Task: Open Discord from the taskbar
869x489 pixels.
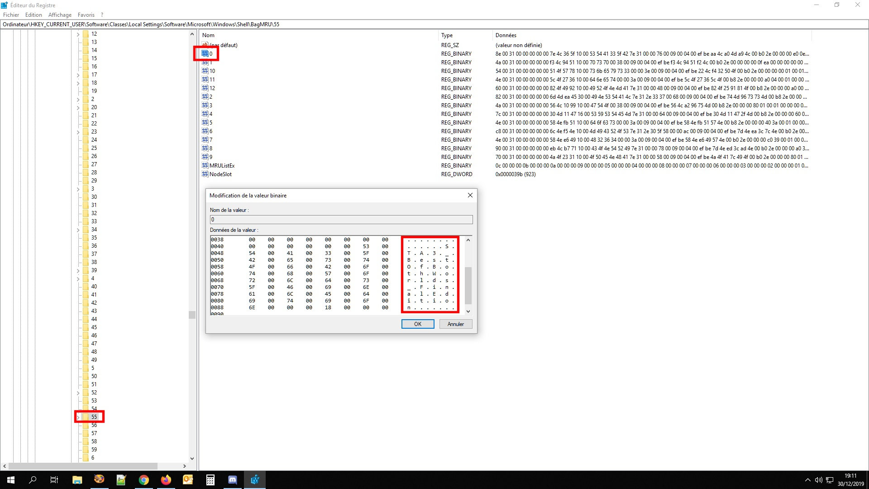Action: click(x=233, y=480)
